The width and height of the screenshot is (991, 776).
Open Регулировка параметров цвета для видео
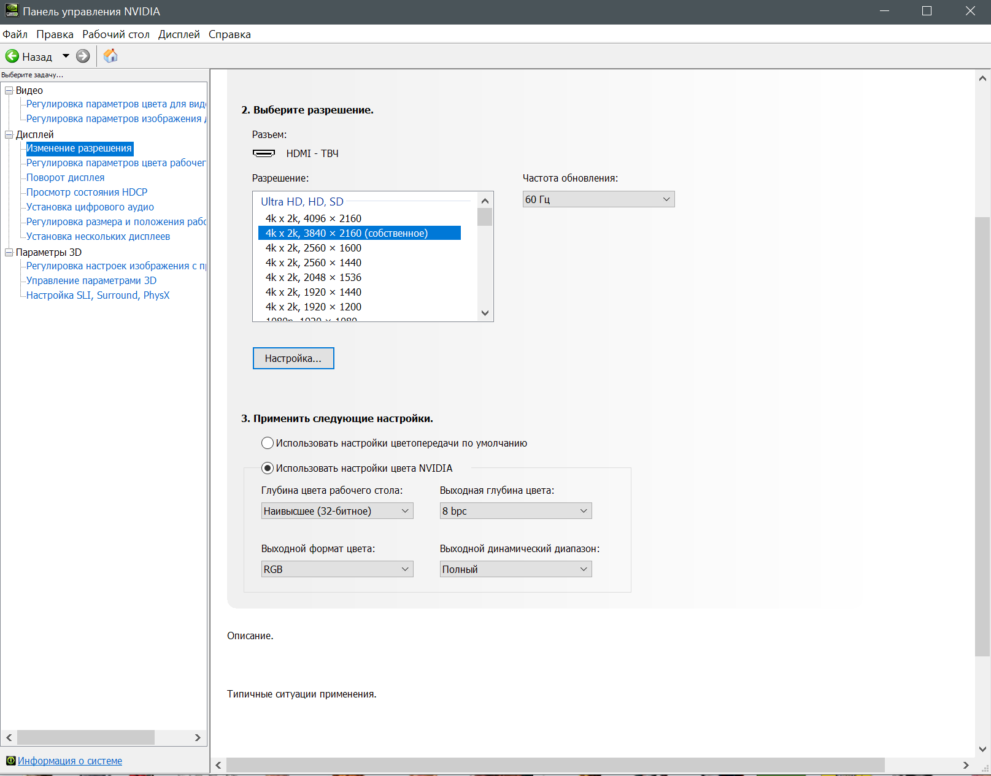tap(116, 104)
